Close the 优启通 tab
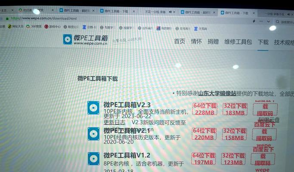This screenshot has height=172, width=294. click(x=53, y=10)
